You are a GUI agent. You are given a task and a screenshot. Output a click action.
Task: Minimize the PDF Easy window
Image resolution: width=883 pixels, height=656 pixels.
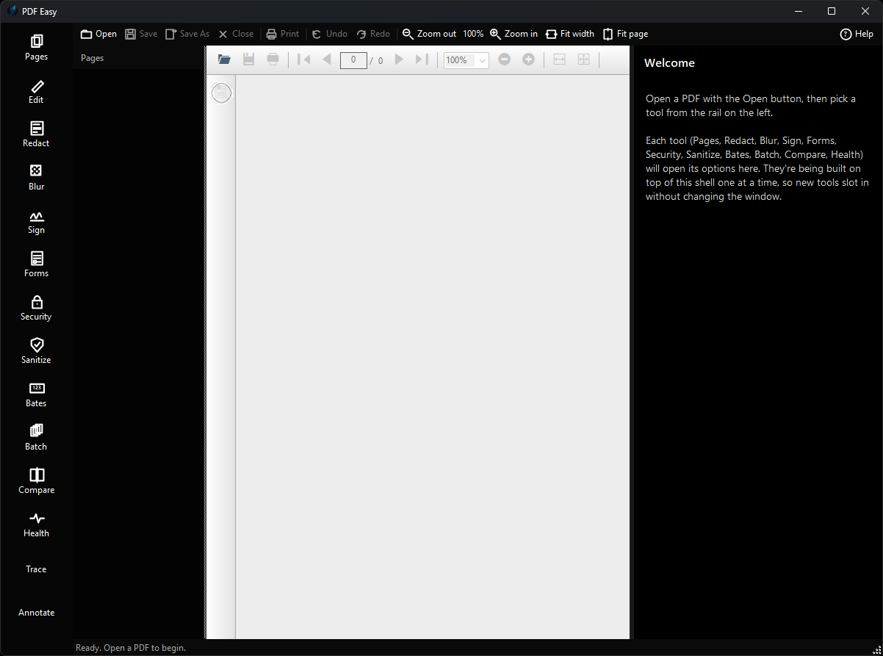coord(798,11)
